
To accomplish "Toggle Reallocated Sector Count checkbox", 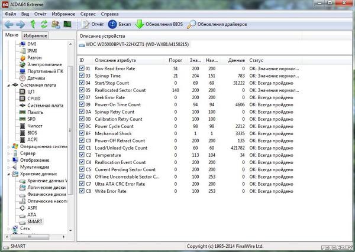I will click(82, 90).
